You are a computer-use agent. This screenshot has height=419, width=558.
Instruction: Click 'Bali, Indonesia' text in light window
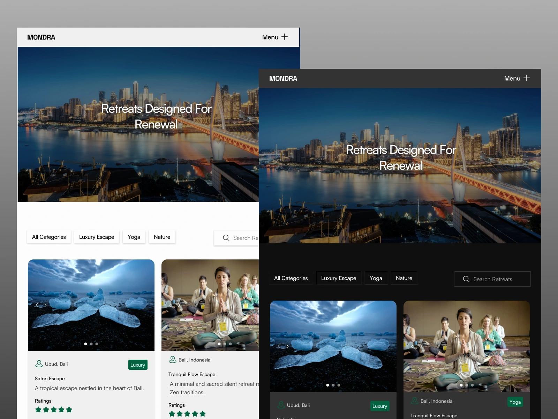coord(194,360)
